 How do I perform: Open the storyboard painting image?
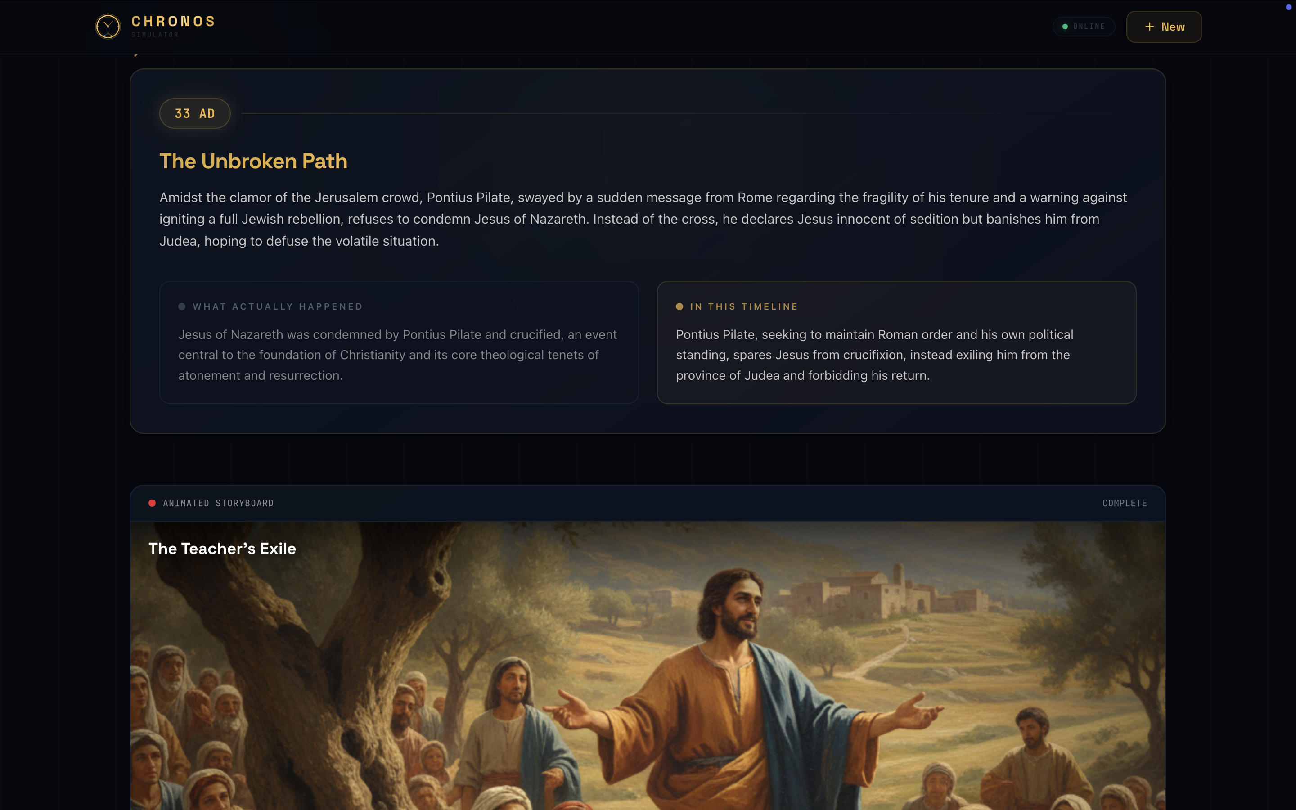(x=648, y=666)
